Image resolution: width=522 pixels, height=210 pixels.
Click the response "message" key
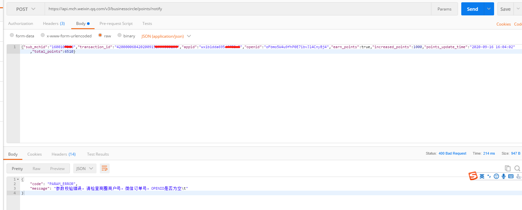tap(41, 188)
